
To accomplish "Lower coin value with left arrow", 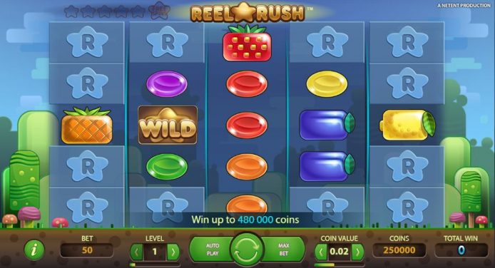I will pos(321,252).
